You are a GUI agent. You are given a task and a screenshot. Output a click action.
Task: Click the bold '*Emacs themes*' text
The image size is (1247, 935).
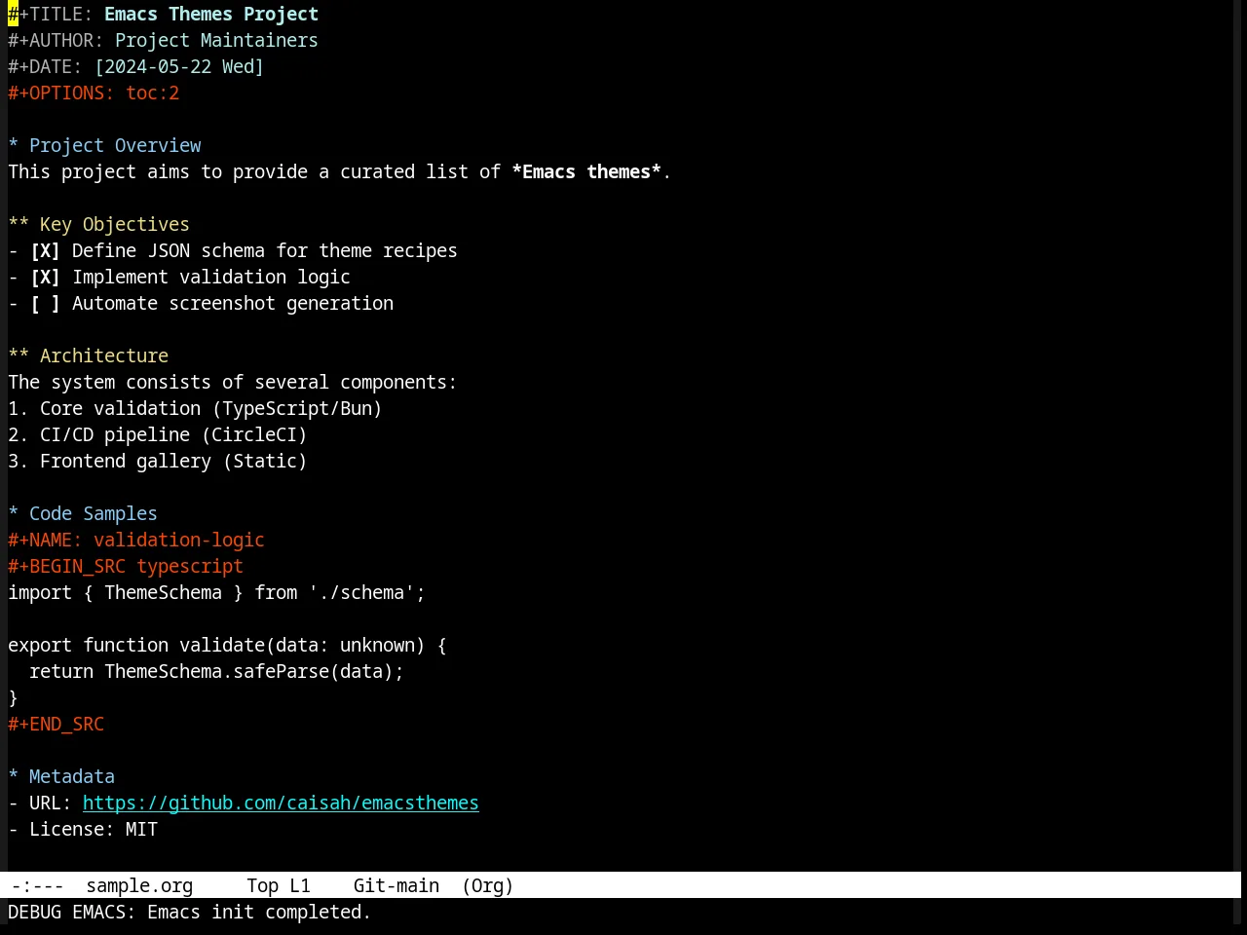point(586,171)
